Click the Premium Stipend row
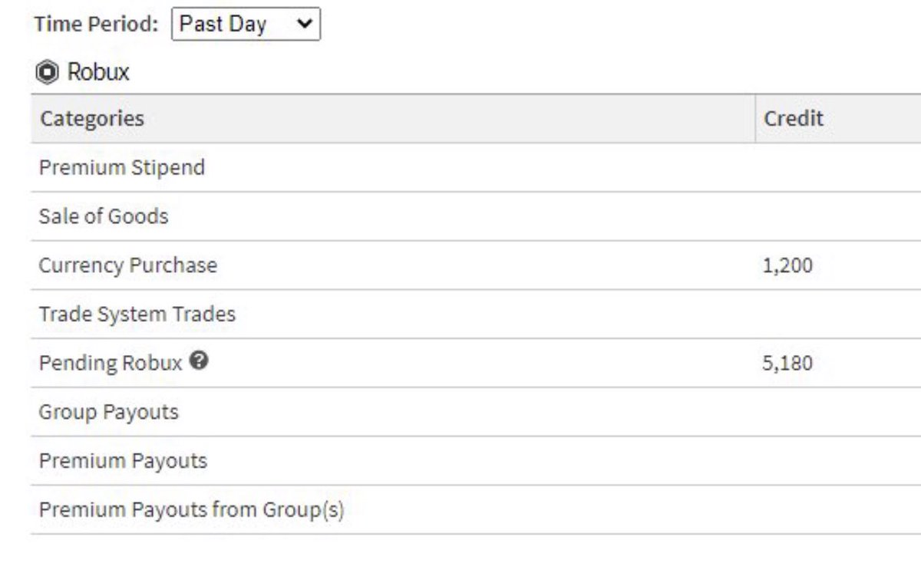This screenshot has height=573, width=921. pos(122,167)
